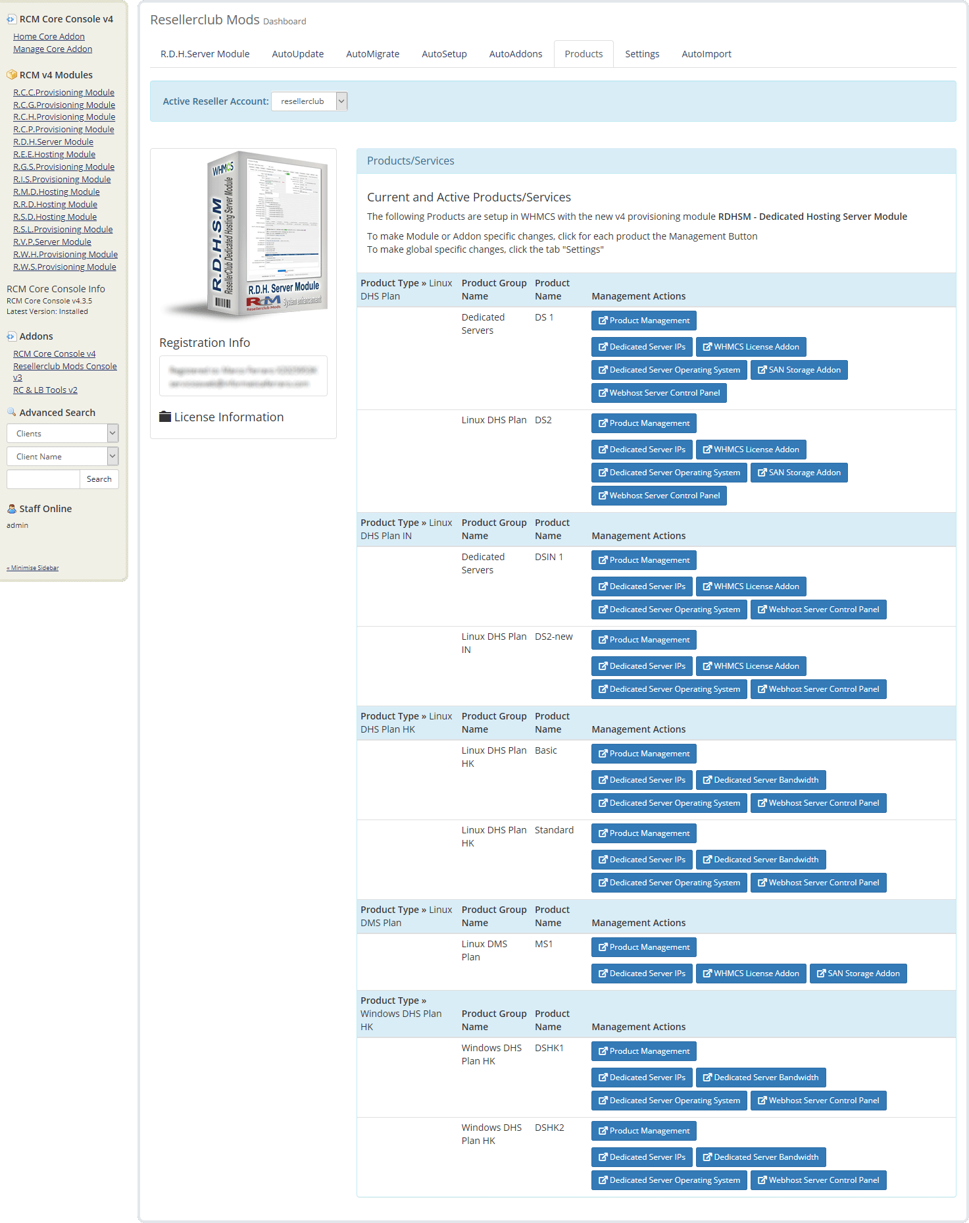Open Dedicated Server Bandwidth for Standard product
Viewport: 969px width, 1223px height.
[x=760, y=860]
